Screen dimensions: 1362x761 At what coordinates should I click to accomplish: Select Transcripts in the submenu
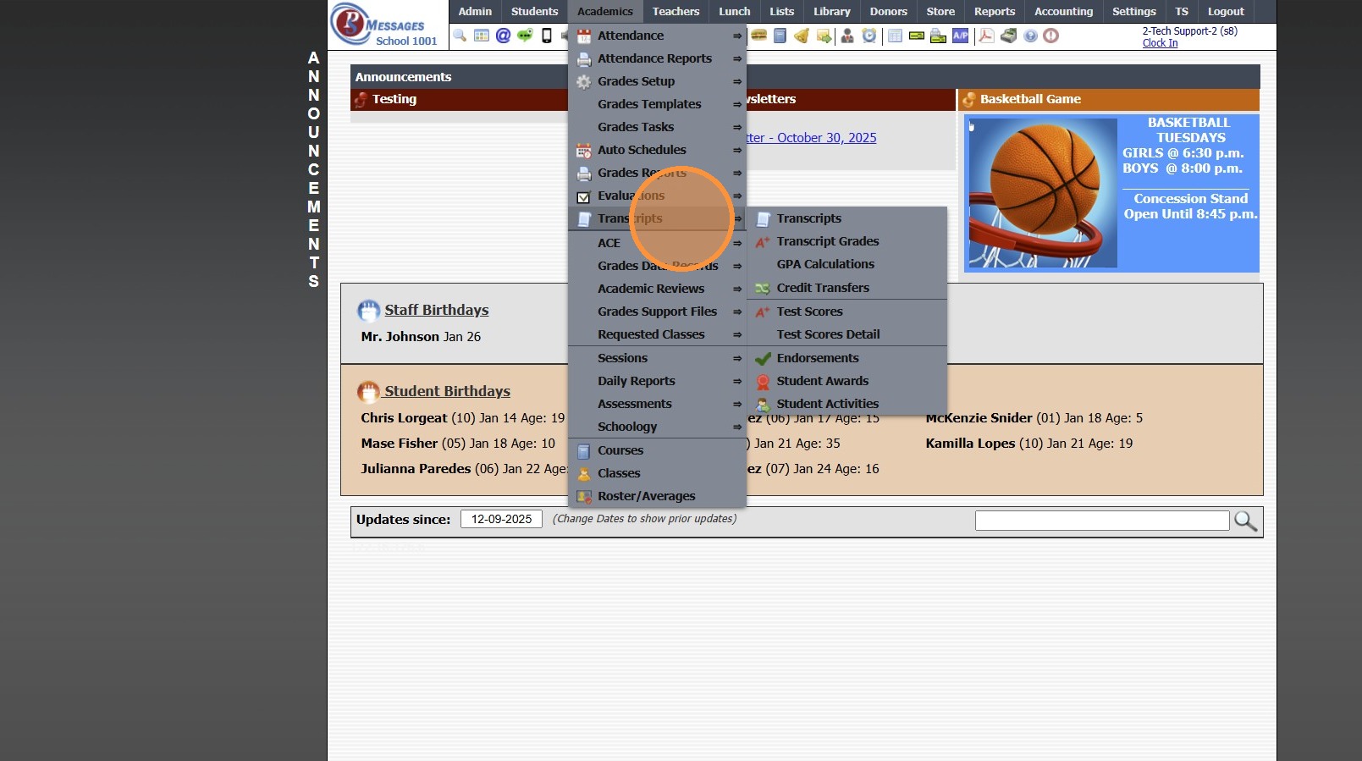(x=846, y=218)
